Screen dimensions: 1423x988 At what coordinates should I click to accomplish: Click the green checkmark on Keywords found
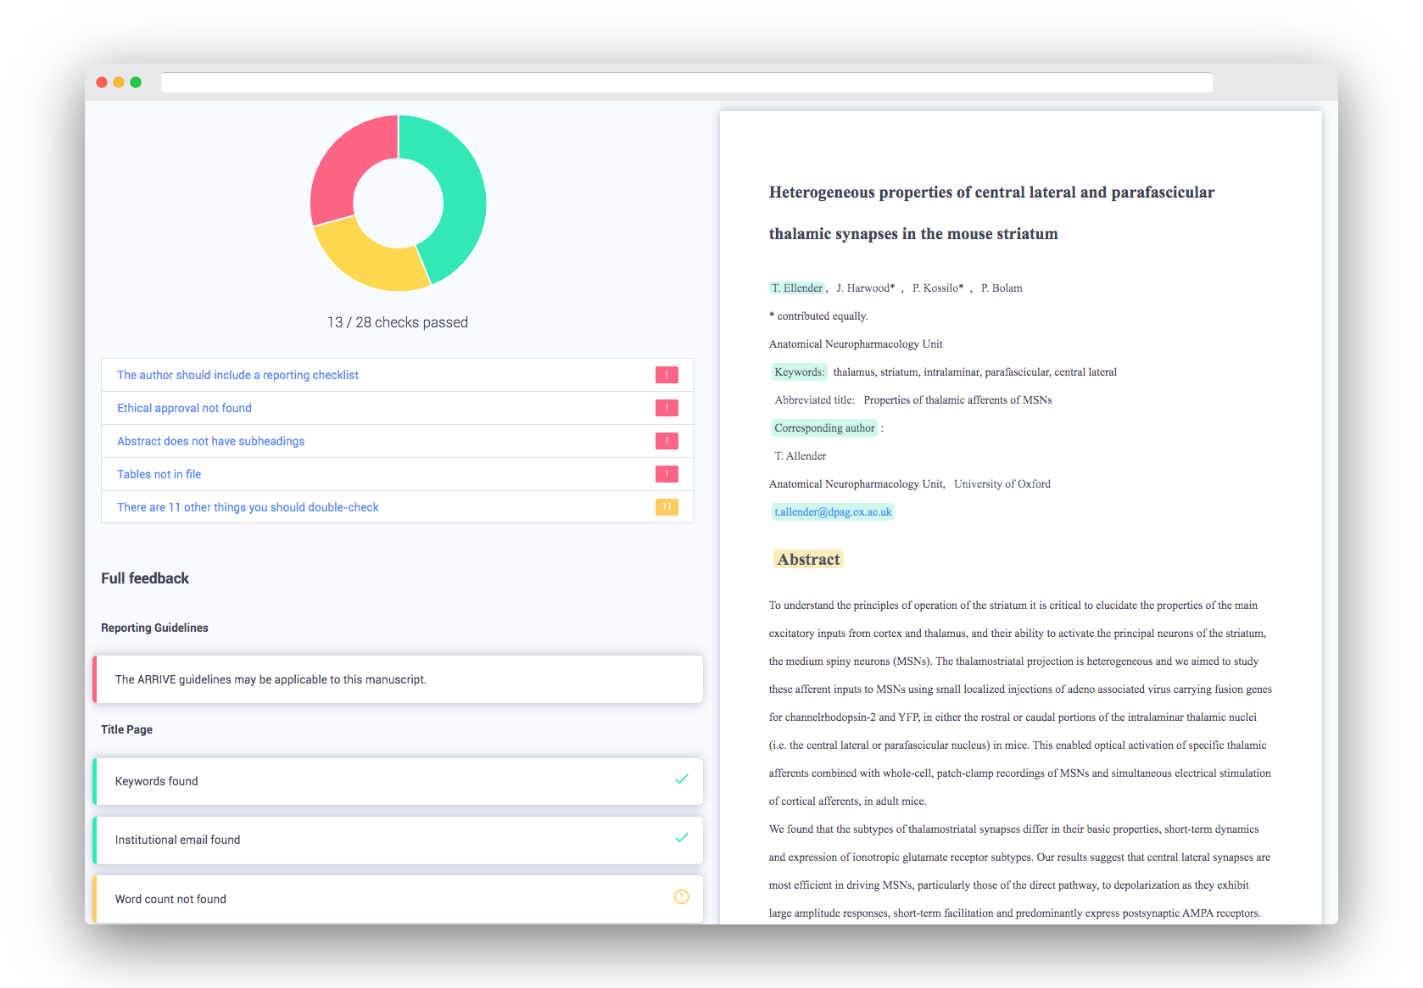(x=681, y=779)
